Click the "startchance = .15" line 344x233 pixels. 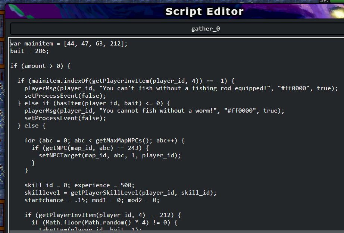92,200
